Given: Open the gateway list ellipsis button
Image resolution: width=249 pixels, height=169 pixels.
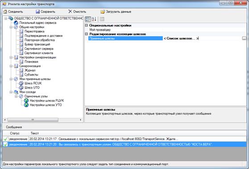Looking at the screenshot, I should click(244, 38).
